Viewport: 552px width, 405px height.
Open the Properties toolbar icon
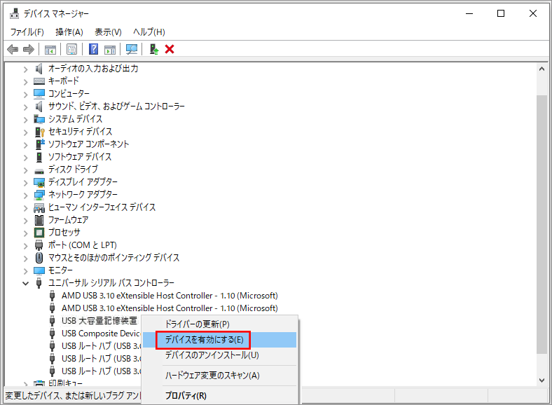tap(72, 49)
